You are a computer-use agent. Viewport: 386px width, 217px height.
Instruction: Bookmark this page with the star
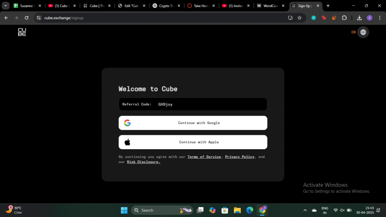[300, 18]
